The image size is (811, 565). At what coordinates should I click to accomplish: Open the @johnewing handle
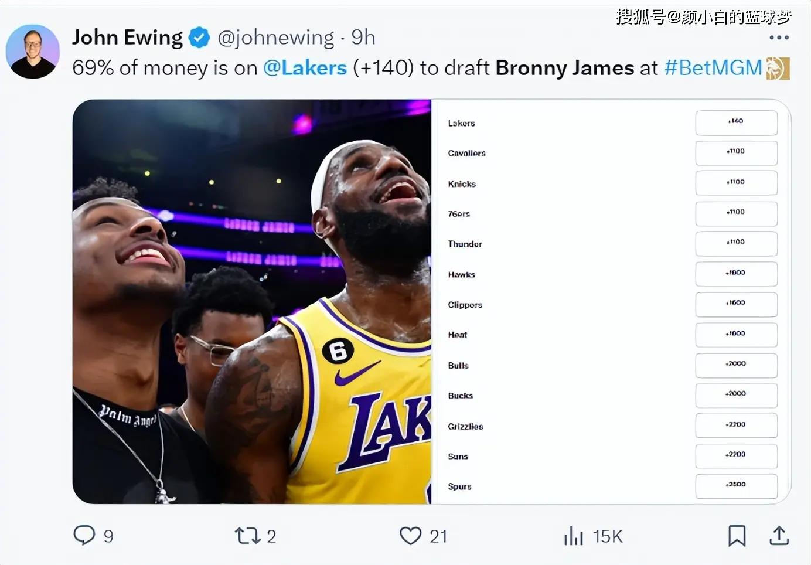275,38
